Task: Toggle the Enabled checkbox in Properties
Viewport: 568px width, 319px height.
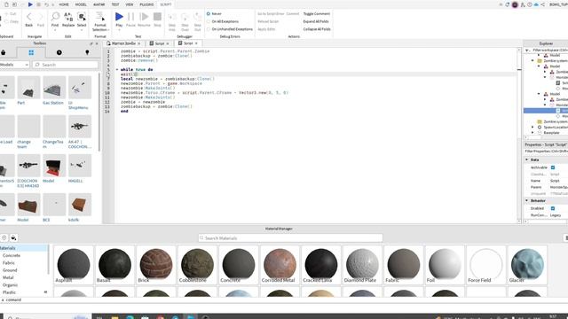Action: tap(553, 208)
